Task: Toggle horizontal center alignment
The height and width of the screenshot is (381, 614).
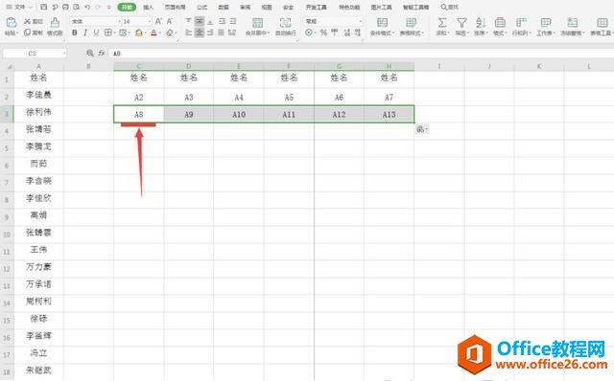Action: pyautogui.click(x=200, y=33)
